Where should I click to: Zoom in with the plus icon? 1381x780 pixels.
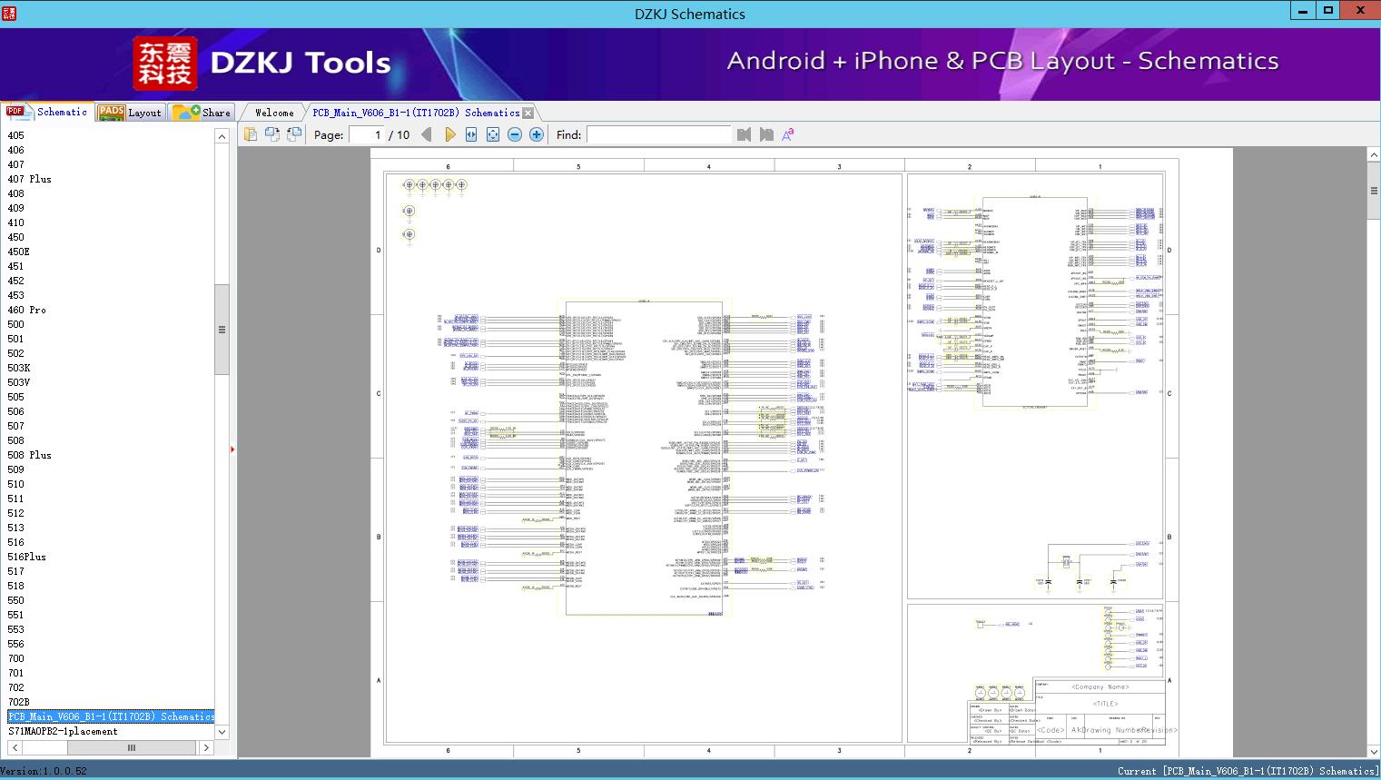coord(537,134)
